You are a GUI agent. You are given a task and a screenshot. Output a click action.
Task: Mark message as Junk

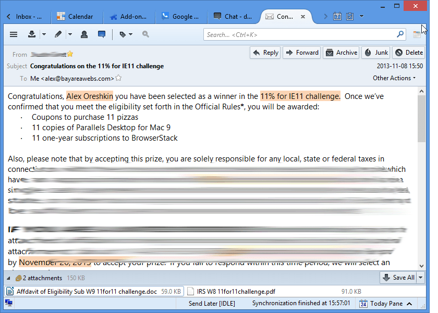pyautogui.click(x=376, y=53)
